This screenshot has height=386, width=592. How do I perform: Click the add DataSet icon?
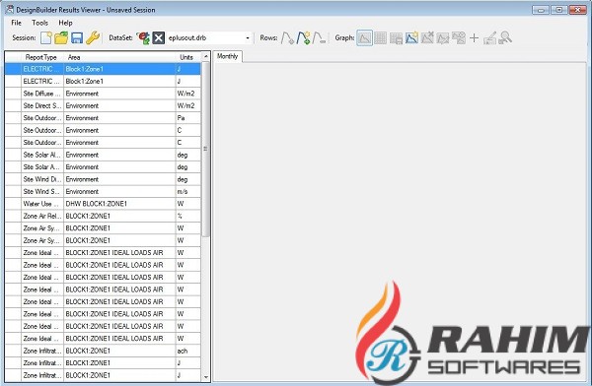tap(143, 37)
